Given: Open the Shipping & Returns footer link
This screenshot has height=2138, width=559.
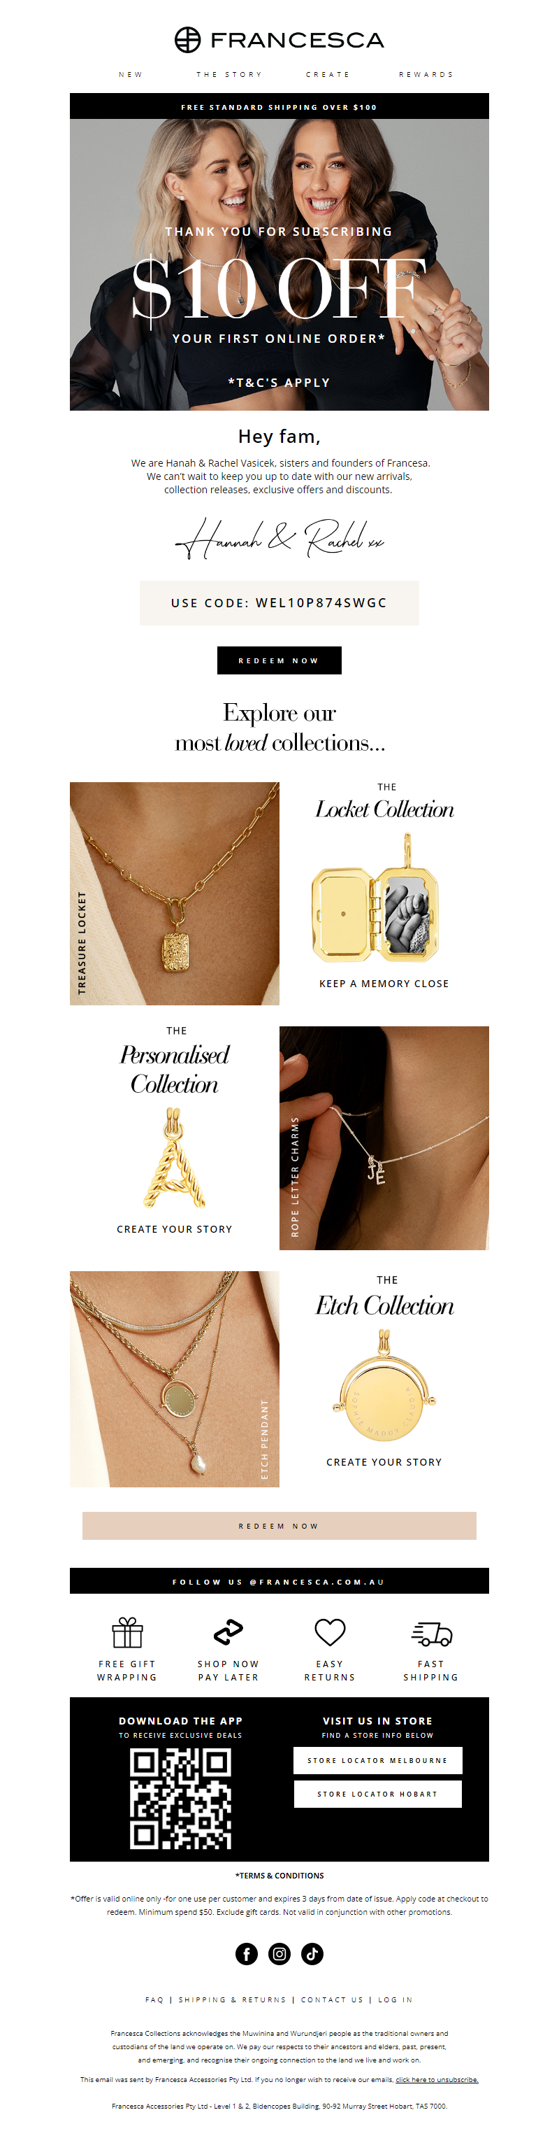Looking at the screenshot, I should (x=232, y=1999).
